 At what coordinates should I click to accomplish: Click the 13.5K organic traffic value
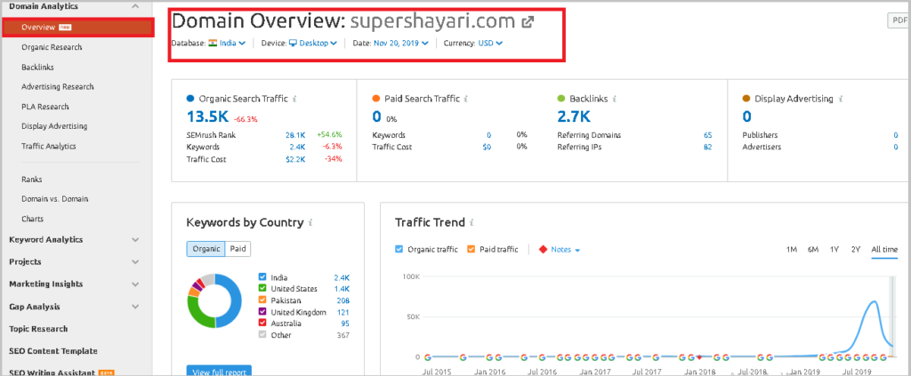(x=207, y=116)
